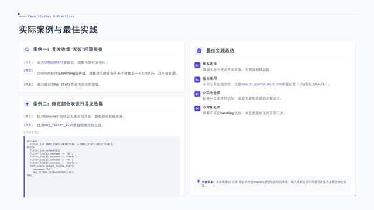Click the 关键洞察 key insight text
This screenshot has height=210, width=374.
(274, 184)
